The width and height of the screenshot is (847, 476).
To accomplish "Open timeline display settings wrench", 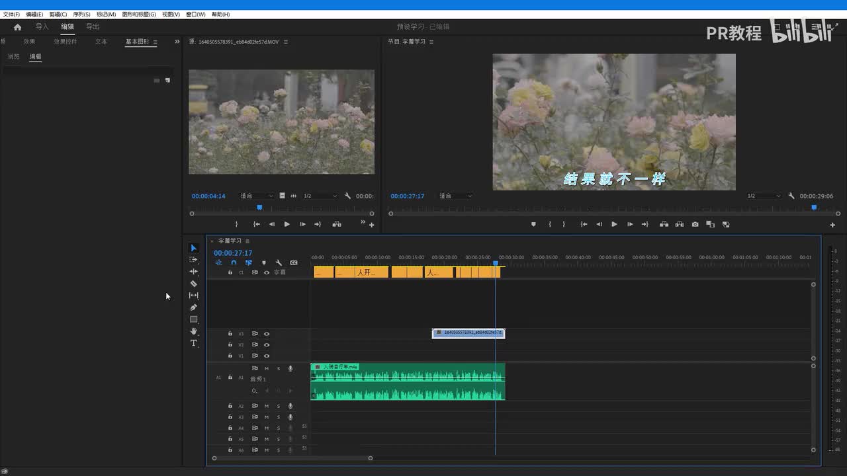I will click(279, 262).
